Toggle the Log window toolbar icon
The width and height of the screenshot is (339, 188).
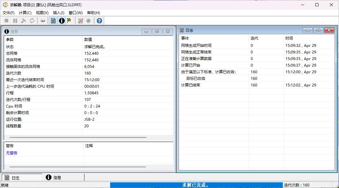coord(53,21)
